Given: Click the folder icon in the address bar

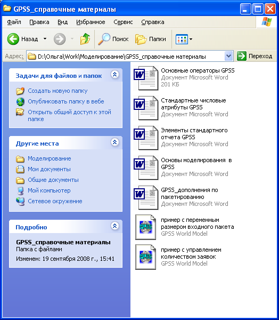Looking at the screenshot, I should click(31, 56).
